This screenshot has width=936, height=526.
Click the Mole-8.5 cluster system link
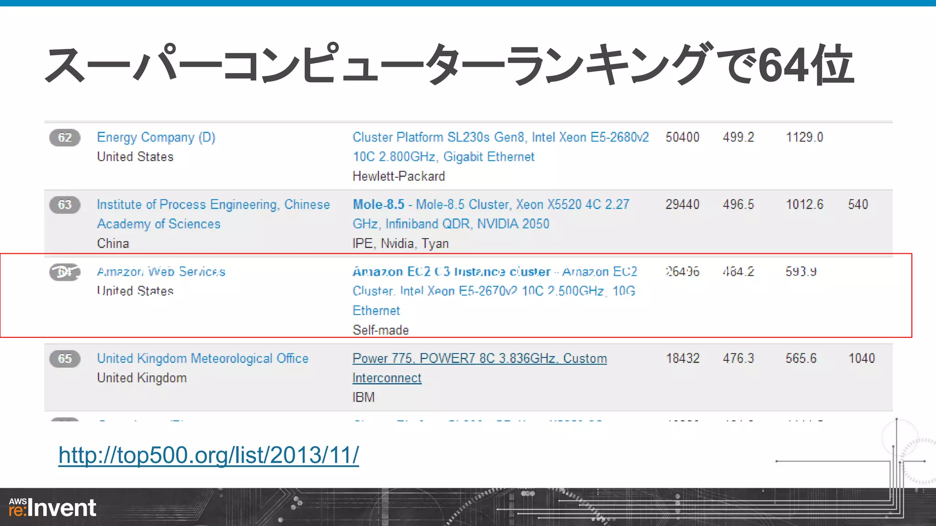click(491, 214)
